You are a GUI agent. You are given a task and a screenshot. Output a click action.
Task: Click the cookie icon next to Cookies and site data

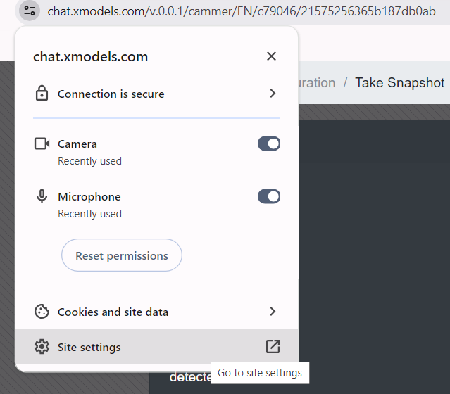[x=42, y=312]
